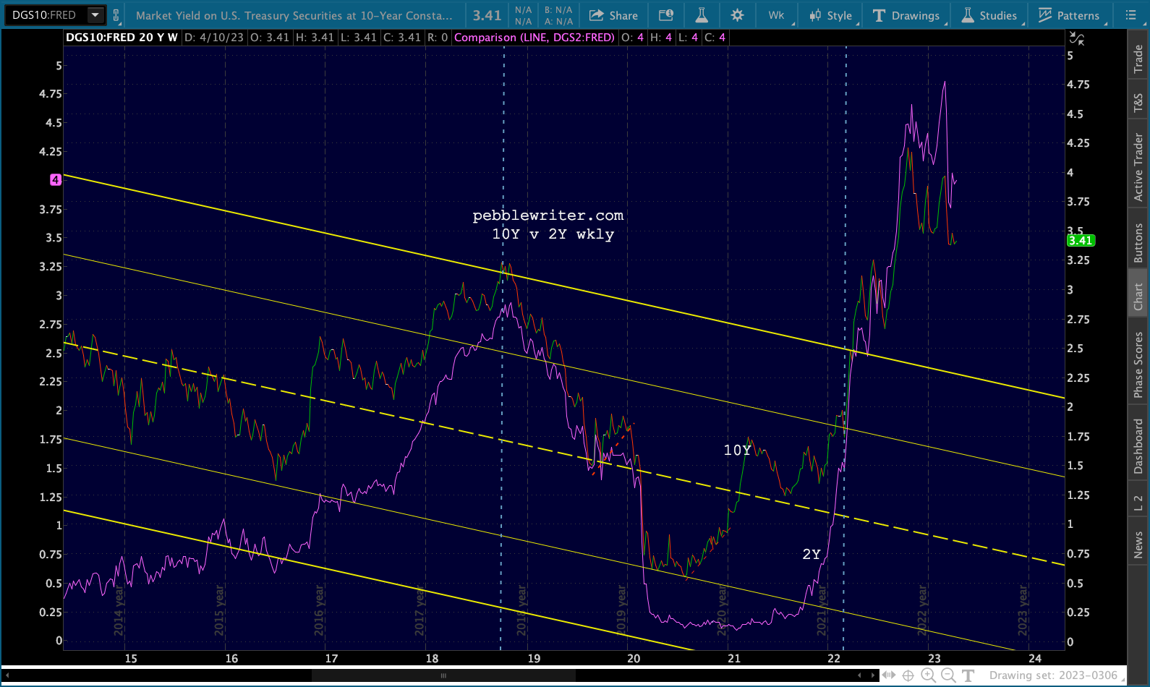This screenshot has height=687, width=1150.
Task: Click the scrollbar step-right arrow near zoom tools
Action: click(874, 675)
